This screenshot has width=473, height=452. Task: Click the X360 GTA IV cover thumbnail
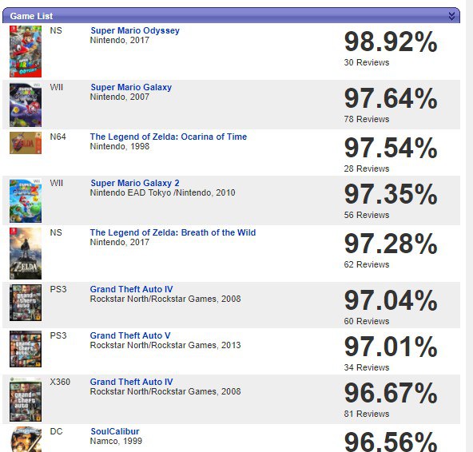click(x=26, y=399)
